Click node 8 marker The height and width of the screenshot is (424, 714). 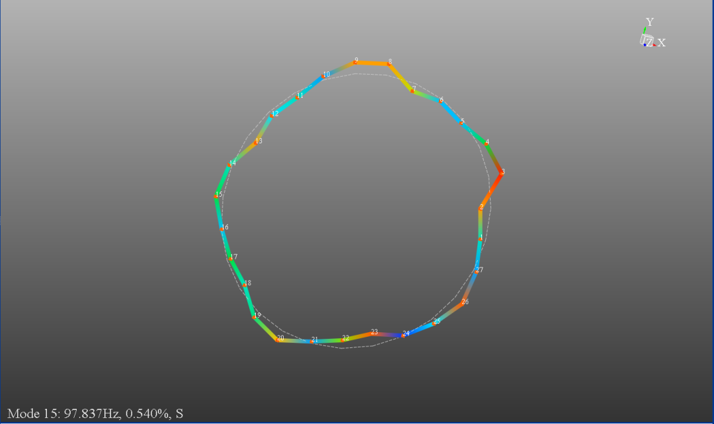coord(389,63)
